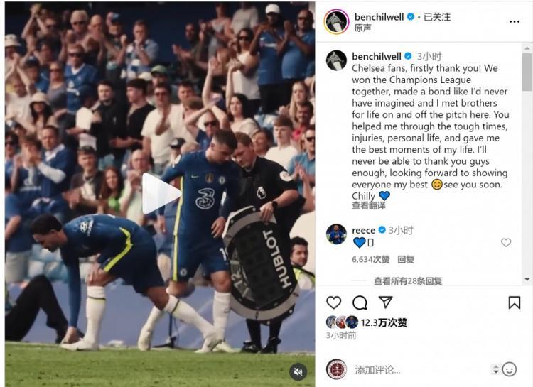
Task: Open comments via the speech bubble icon
Action: pyautogui.click(x=360, y=302)
